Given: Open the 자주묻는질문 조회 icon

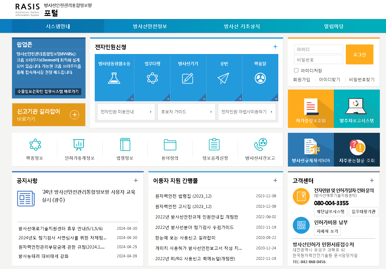Looking at the screenshot, I should point(357,149).
